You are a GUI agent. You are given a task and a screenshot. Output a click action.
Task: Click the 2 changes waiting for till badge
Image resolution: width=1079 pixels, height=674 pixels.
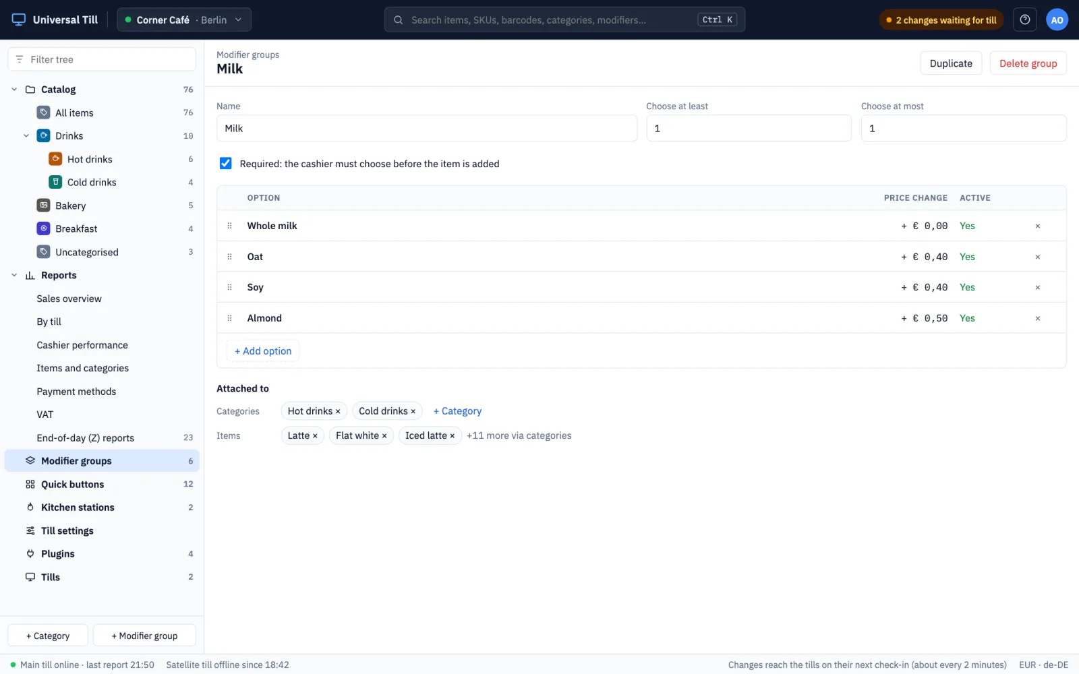click(941, 20)
